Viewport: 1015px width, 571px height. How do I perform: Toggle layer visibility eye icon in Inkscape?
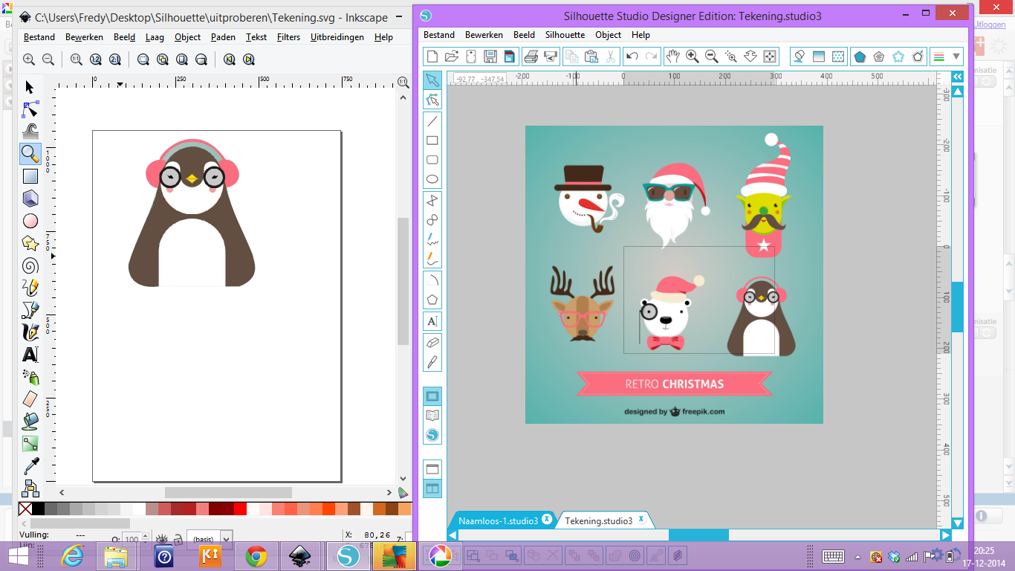(x=161, y=539)
